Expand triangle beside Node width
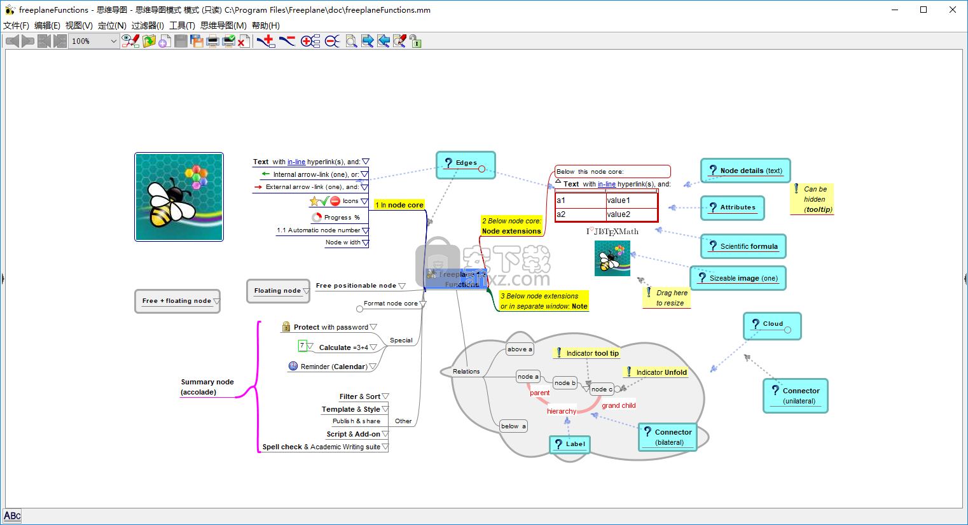This screenshot has height=525, width=968. tap(365, 242)
